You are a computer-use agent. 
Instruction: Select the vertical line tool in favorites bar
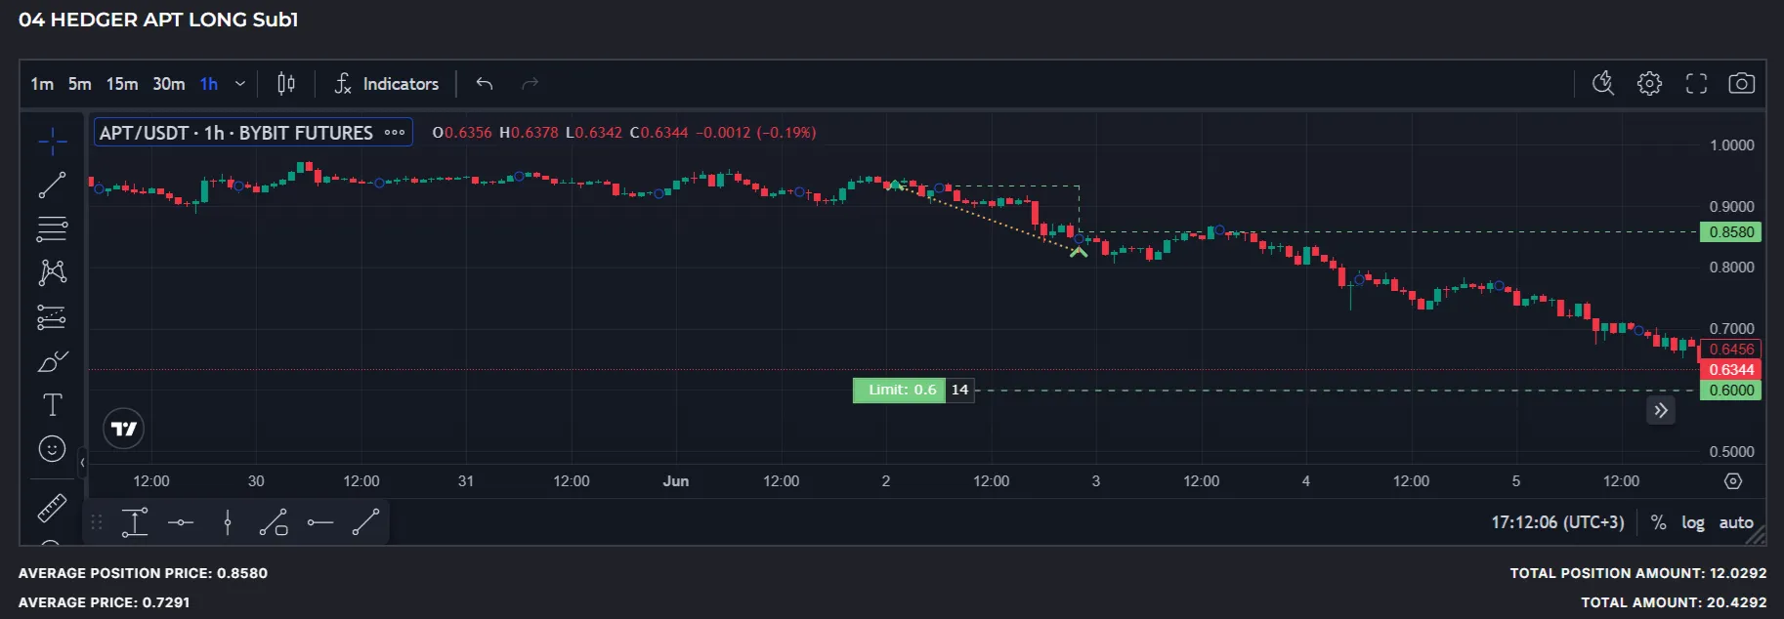228,522
